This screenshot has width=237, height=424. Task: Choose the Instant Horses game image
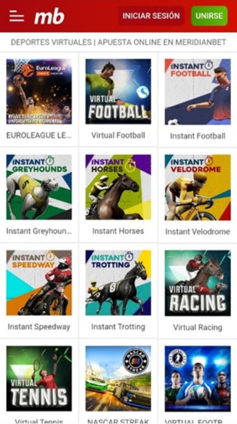(118, 187)
